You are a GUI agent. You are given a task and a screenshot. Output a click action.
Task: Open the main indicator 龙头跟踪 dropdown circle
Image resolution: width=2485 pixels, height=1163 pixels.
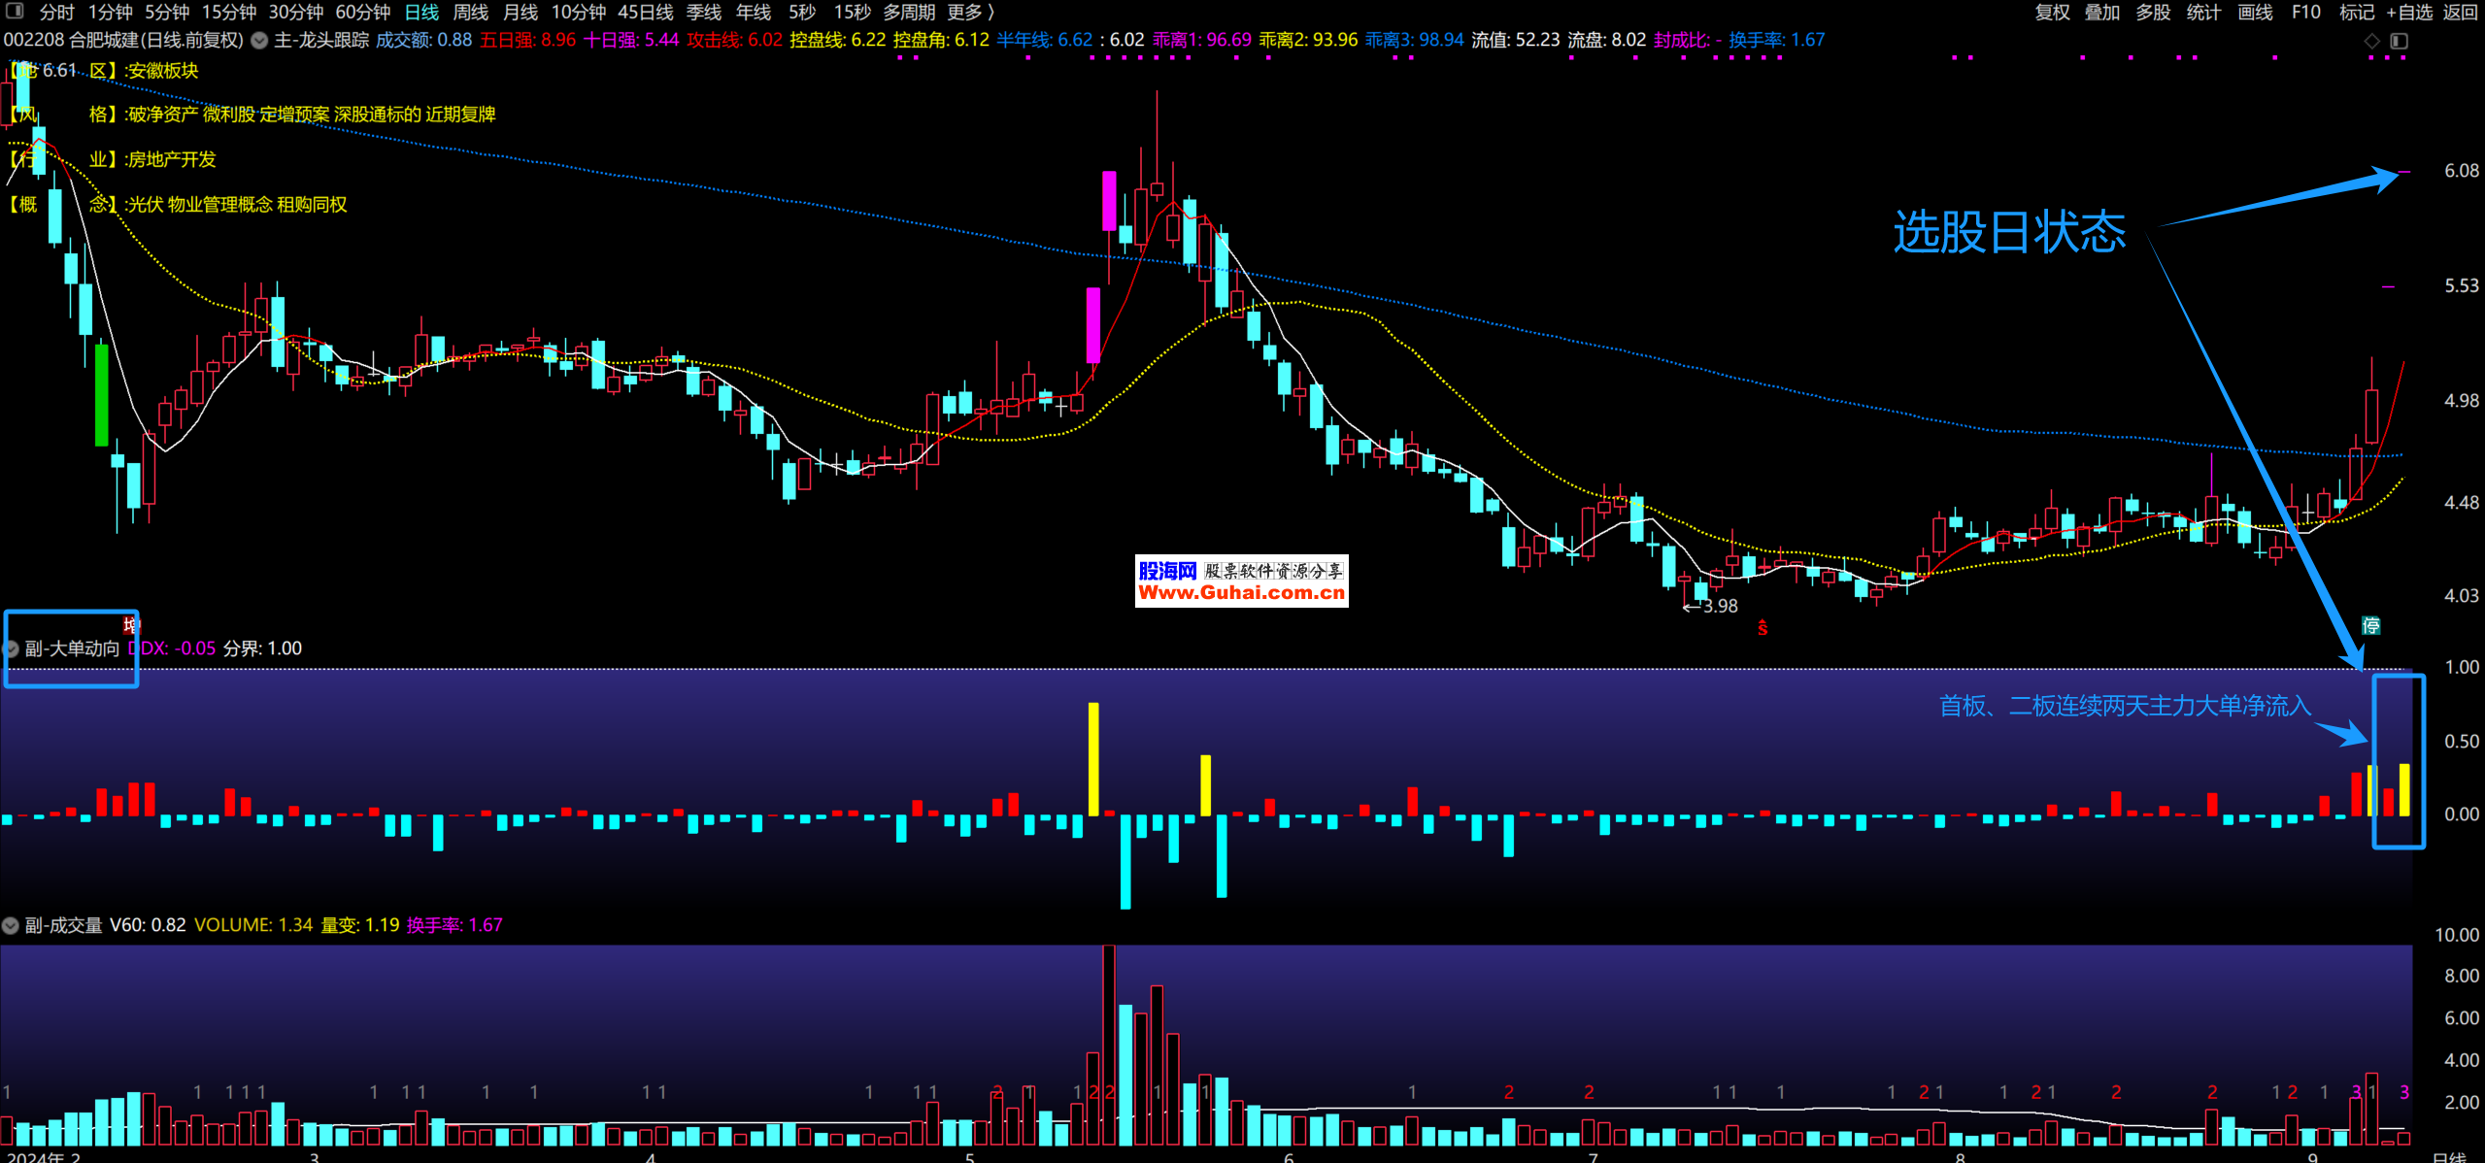259,41
